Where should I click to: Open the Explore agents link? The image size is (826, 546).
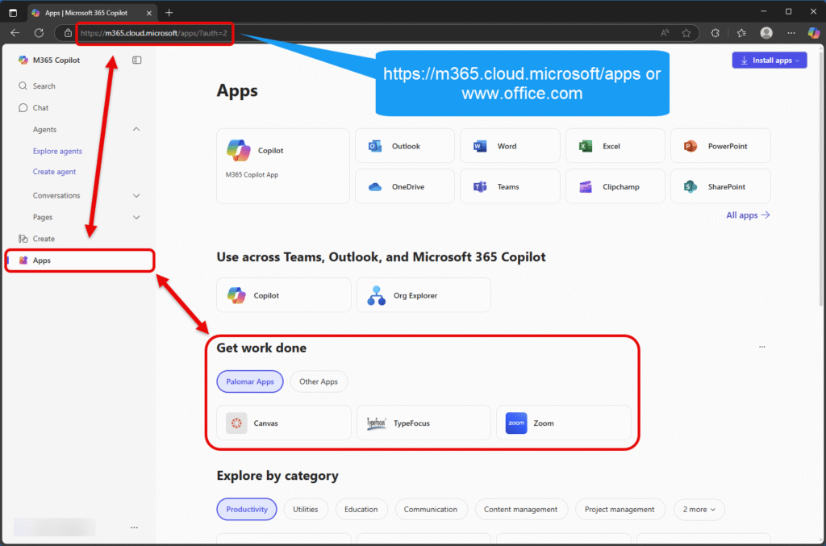(57, 151)
